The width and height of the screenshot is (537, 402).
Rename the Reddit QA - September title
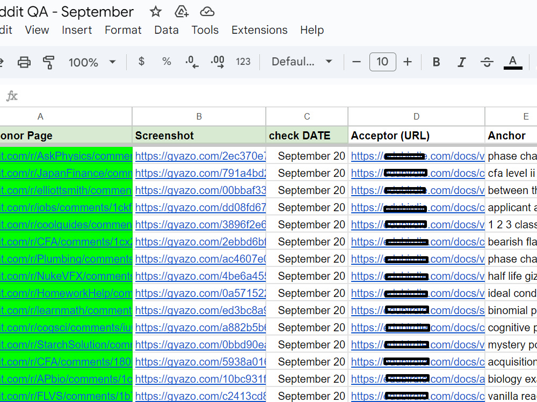tap(67, 12)
